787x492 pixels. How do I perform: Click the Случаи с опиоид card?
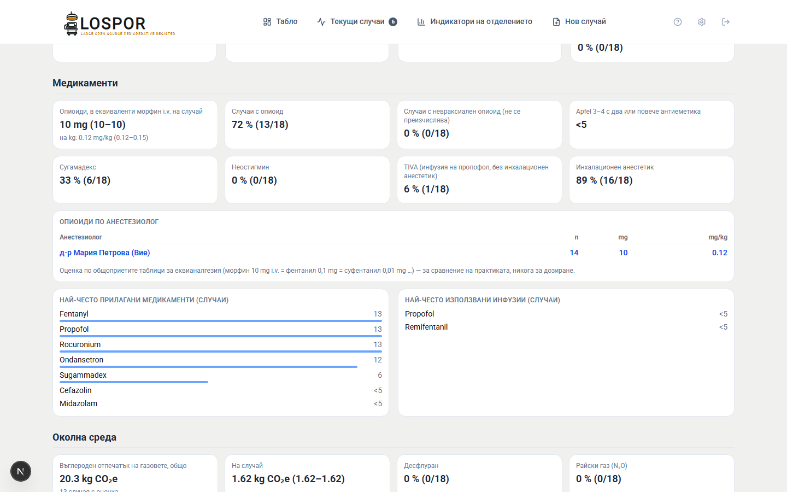(307, 125)
